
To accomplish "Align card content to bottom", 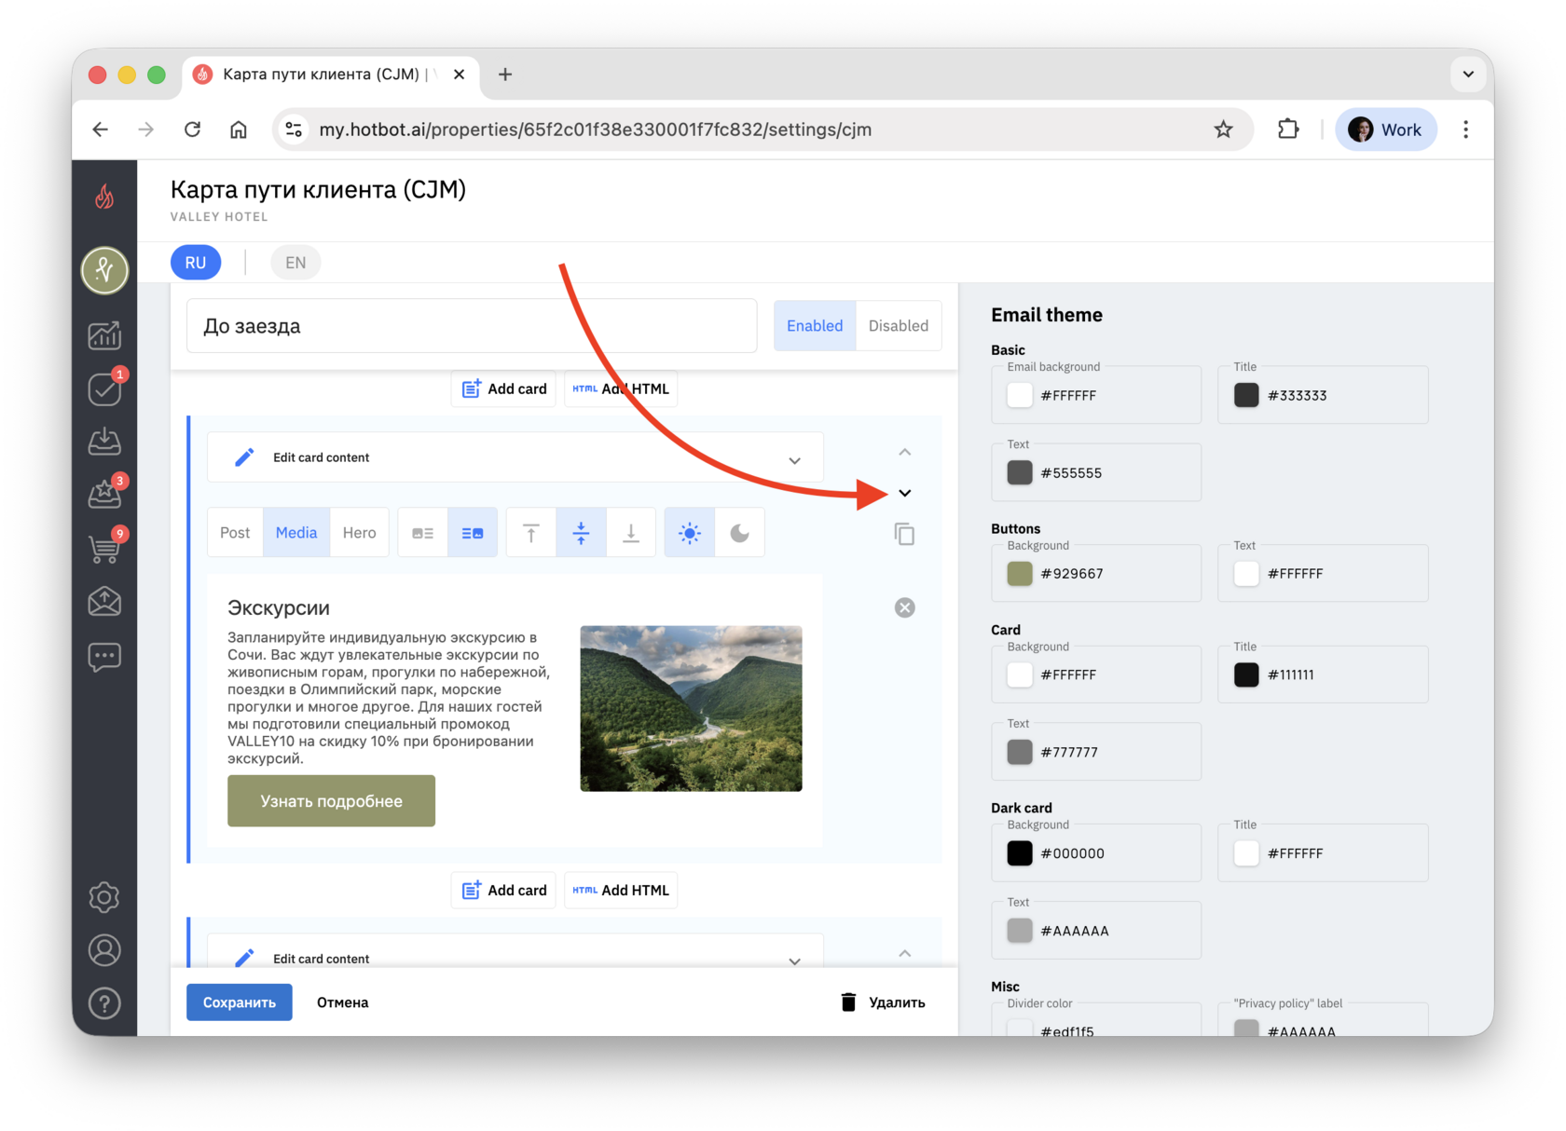I will pos(631,533).
